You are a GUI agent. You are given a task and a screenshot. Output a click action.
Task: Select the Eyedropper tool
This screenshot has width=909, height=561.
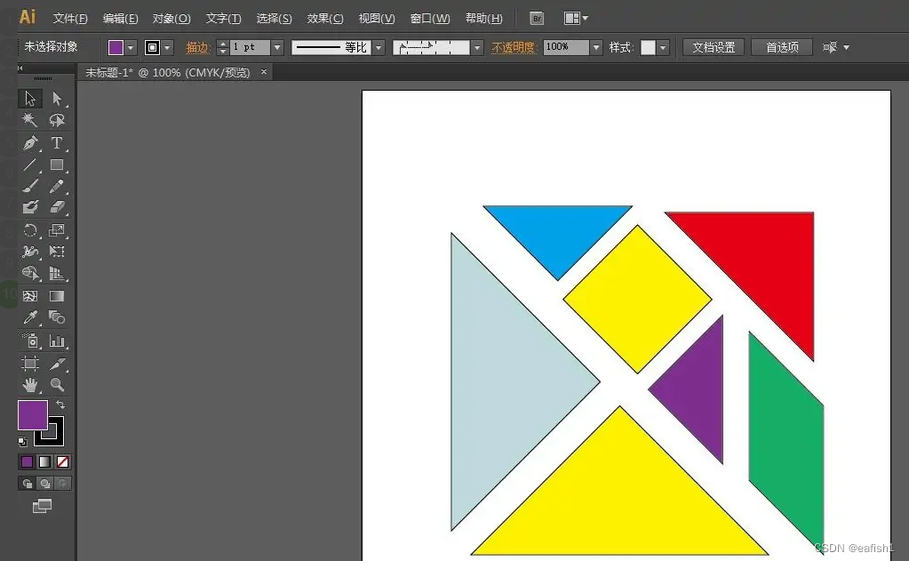click(29, 317)
